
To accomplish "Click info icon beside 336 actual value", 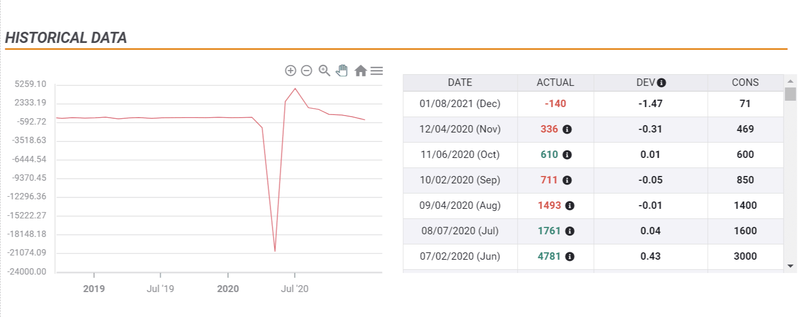I will 567,129.
